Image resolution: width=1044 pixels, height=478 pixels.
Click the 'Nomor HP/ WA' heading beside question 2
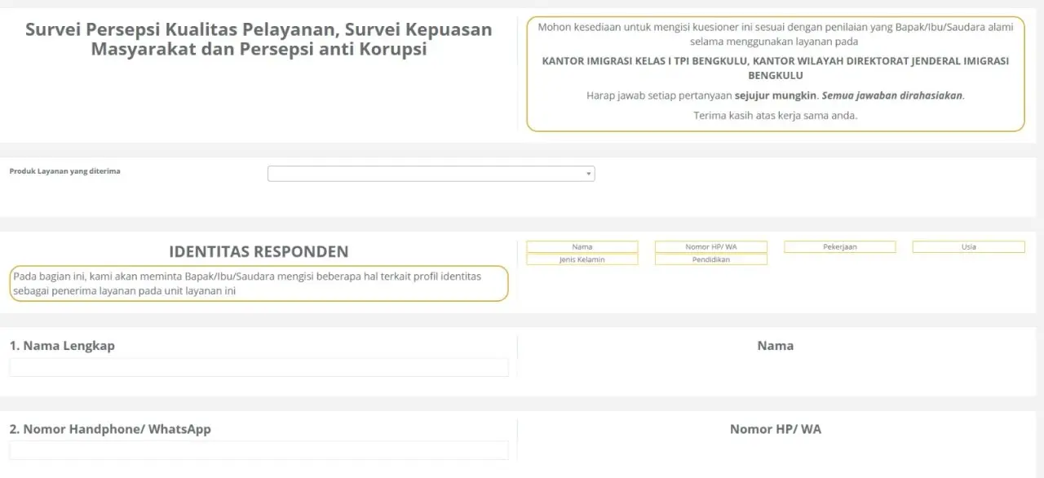[776, 429]
